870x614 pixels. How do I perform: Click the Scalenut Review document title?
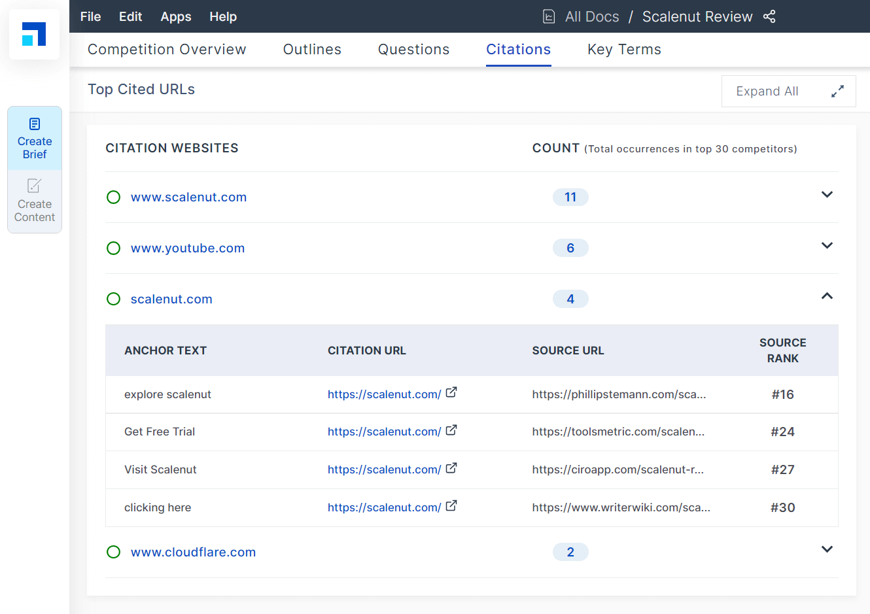697,16
